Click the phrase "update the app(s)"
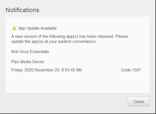This screenshot has width=156, height=114. coord(27,41)
